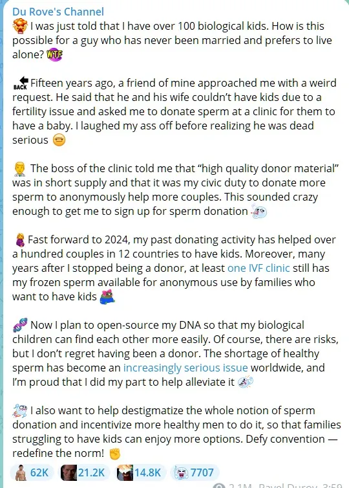This screenshot has height=488, width=349.
Task: Click the emoji after 'help alleviate it'
Action: [x=246, y=383]
